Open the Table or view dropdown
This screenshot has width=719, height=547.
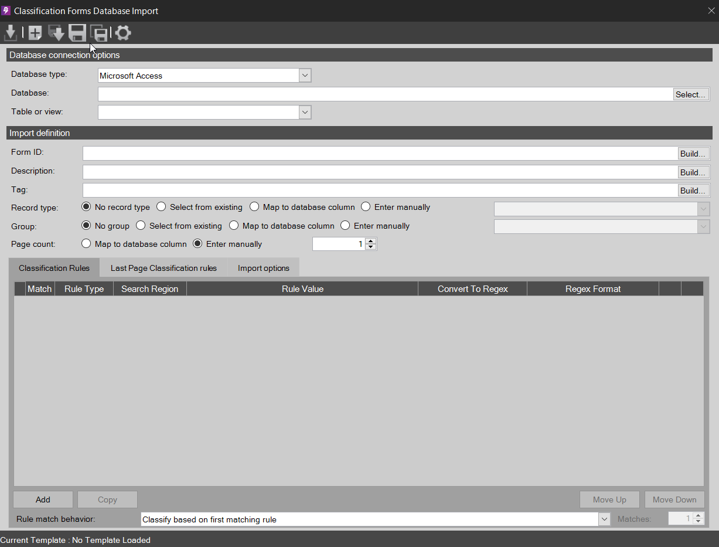305,112
